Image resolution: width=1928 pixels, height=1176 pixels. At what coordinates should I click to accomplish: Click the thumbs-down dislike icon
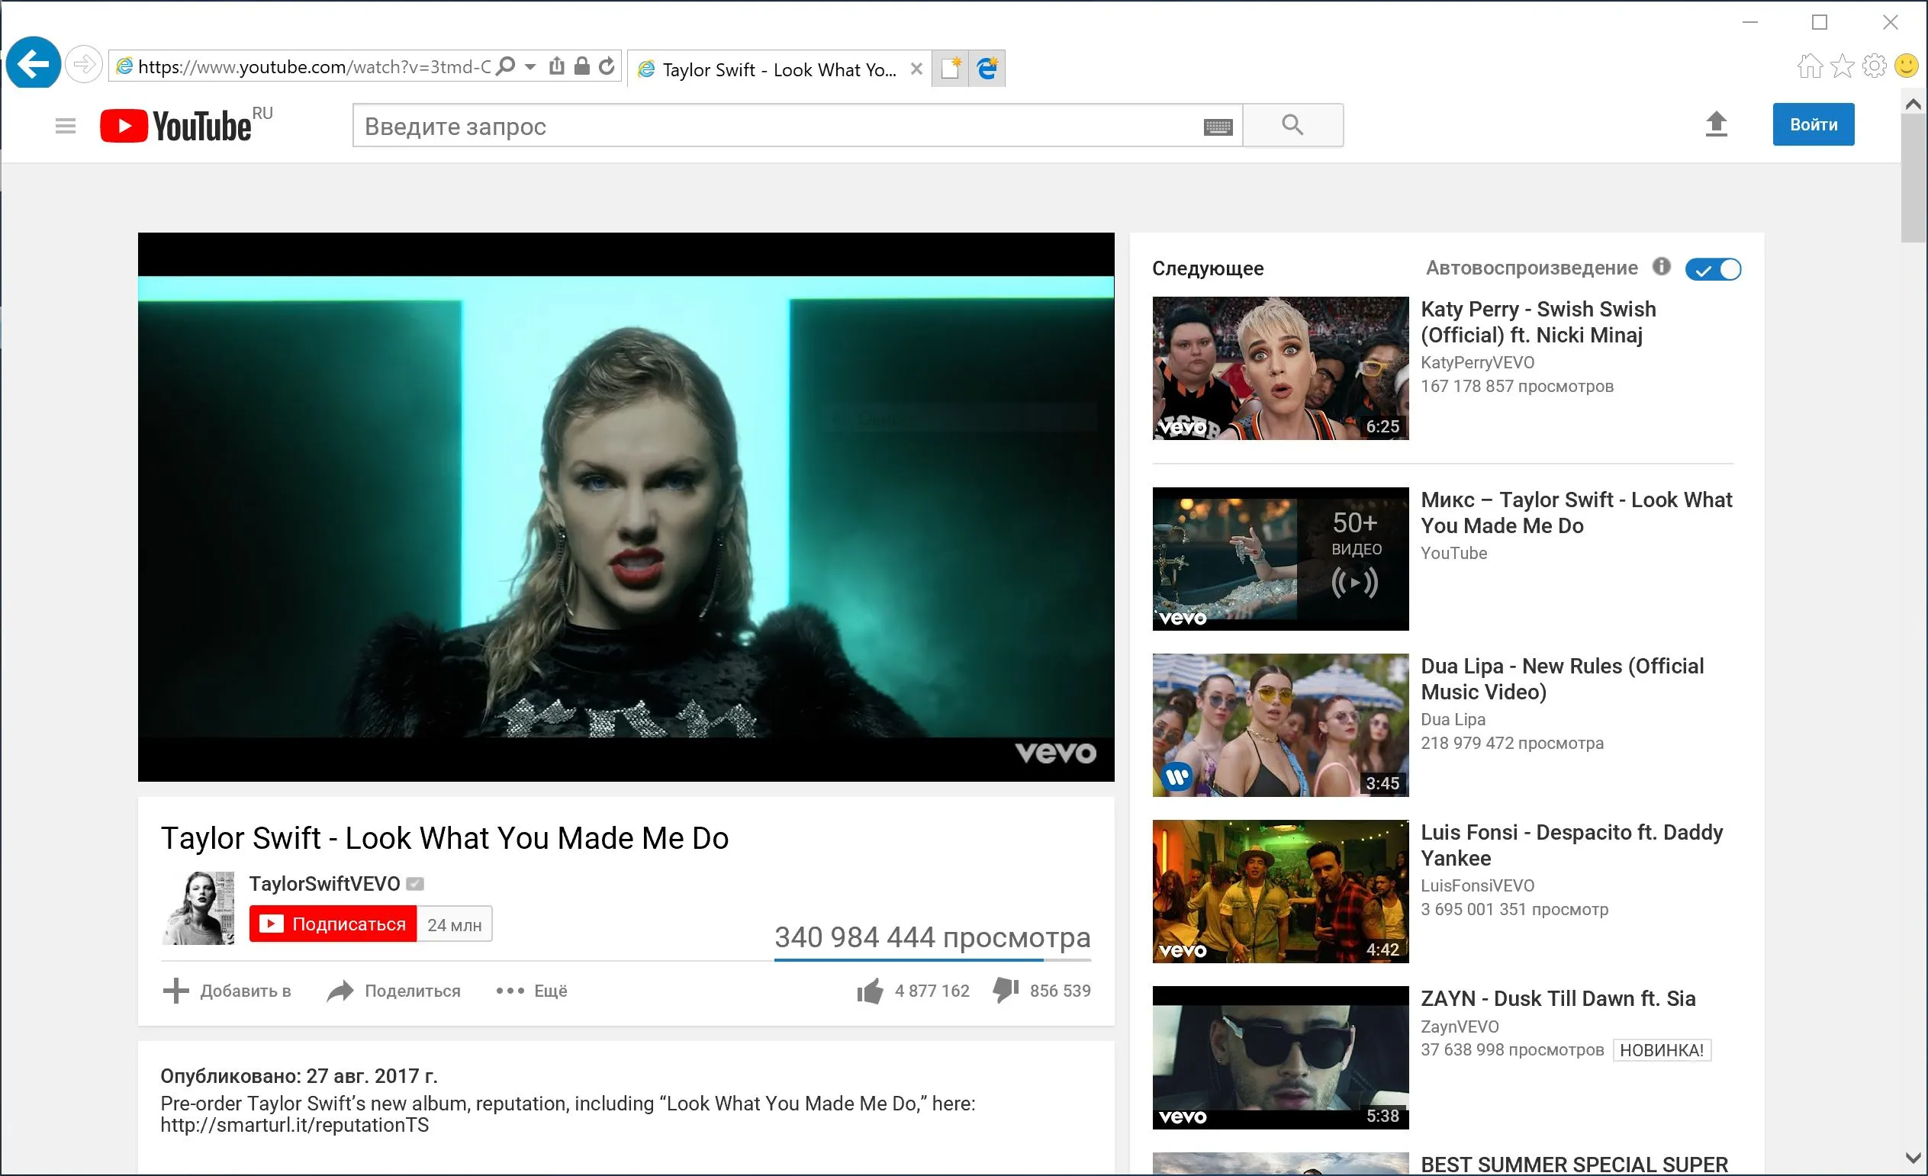coord(1006,991)
